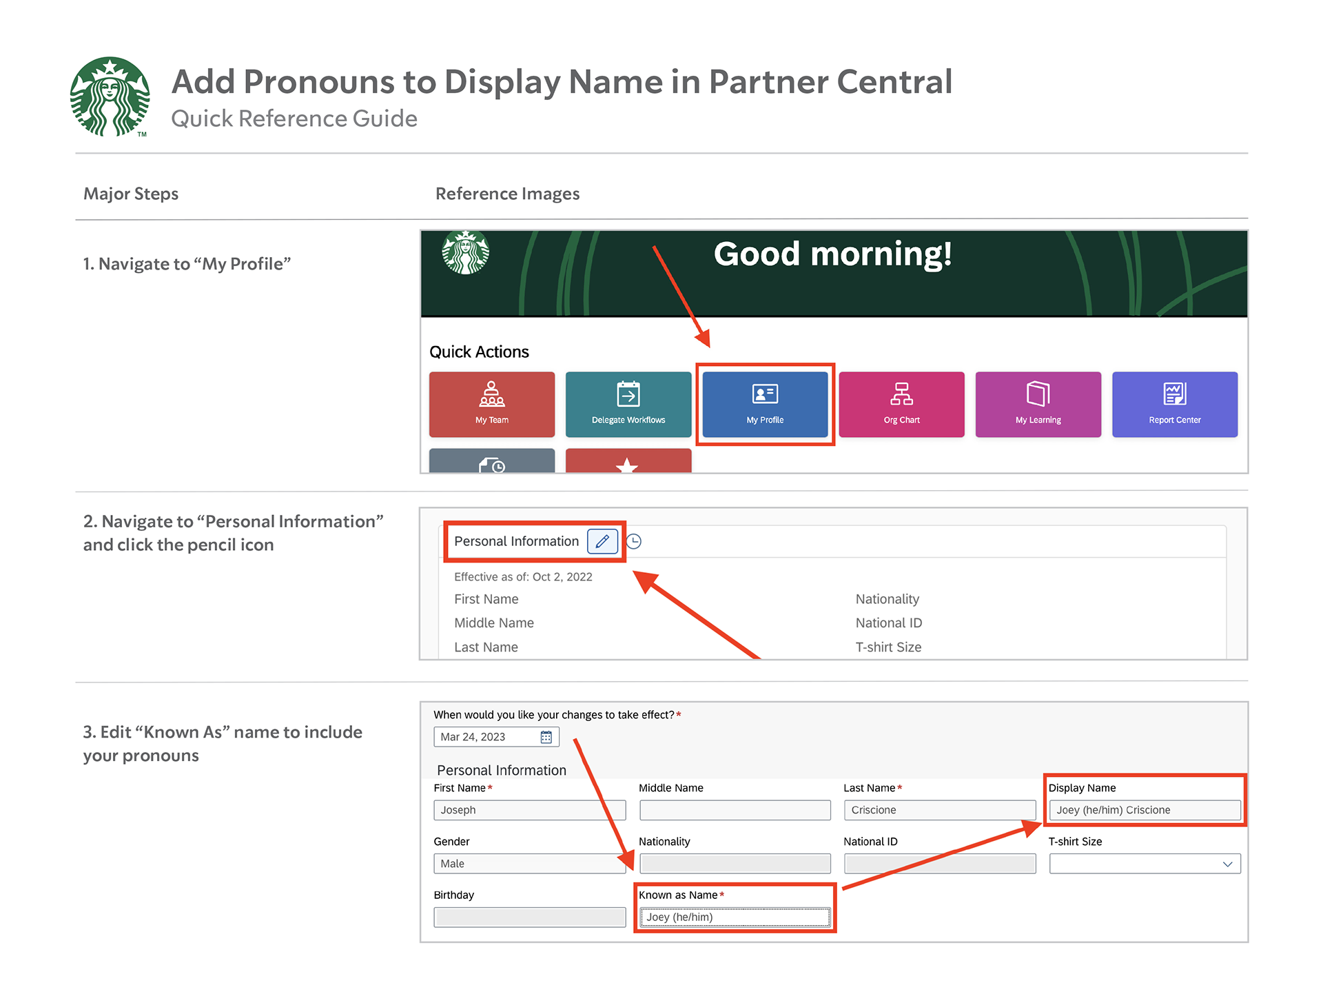Click the Nationality input field in the edit form
Image resolution: width=1323 pixels, height=1003 pixels.
click(x=735, y=864)
